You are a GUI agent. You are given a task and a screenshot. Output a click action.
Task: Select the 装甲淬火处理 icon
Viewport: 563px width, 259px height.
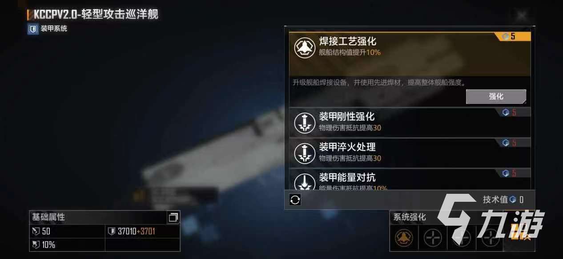coord(305,153)
